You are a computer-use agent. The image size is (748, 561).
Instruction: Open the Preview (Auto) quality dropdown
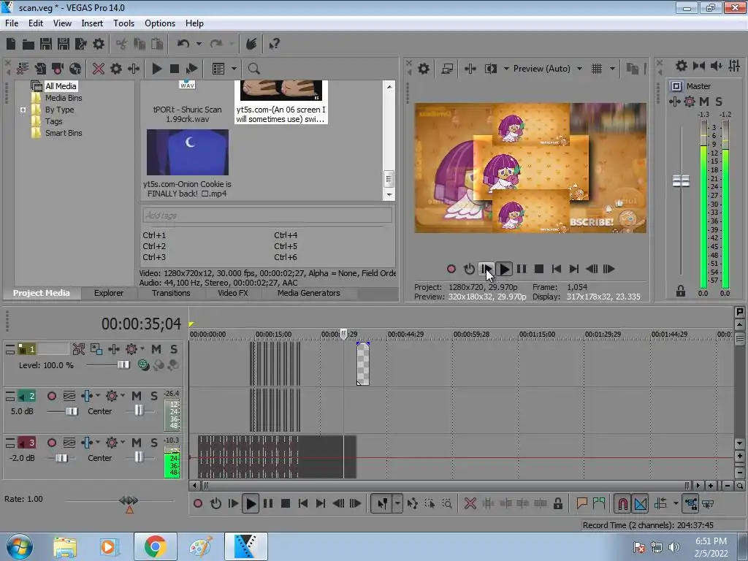(579, 69)
